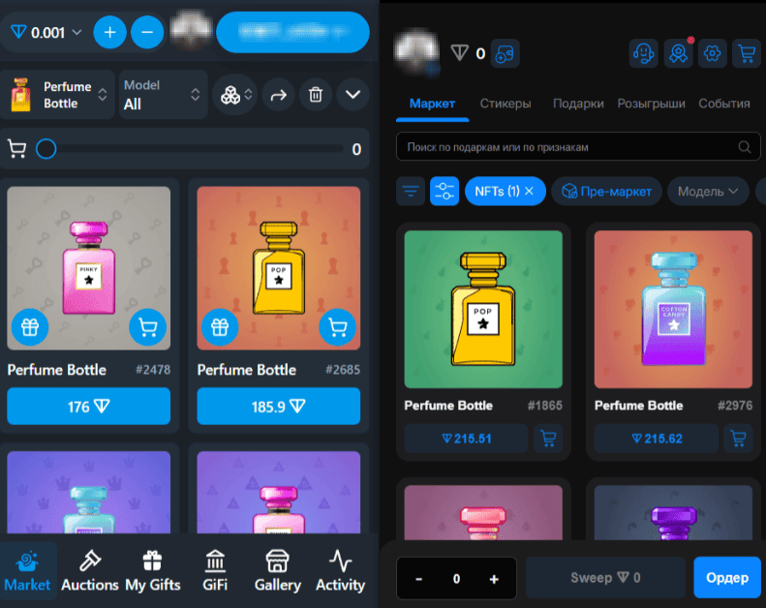Add Perfume Bottle #2976 to cart
The height and width of the screenshot is (608, 766).
coord(739,439)
